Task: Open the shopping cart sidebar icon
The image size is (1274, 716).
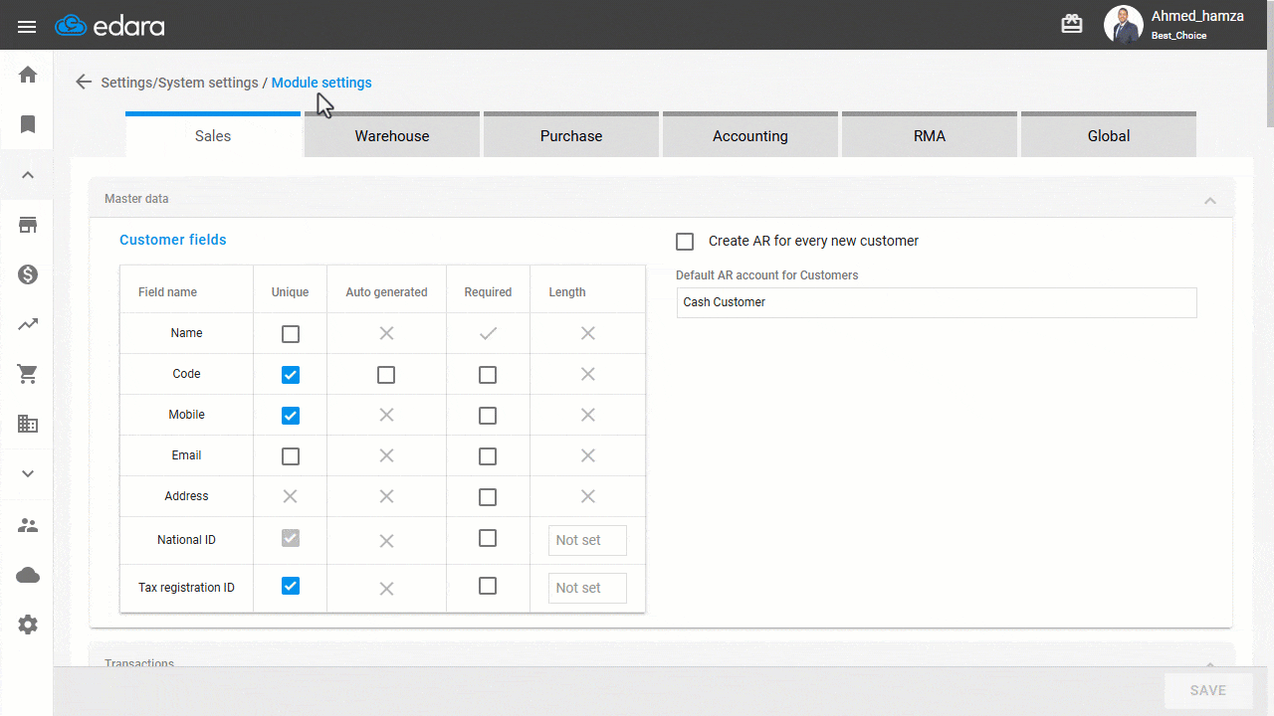Action: pos(28,374)
